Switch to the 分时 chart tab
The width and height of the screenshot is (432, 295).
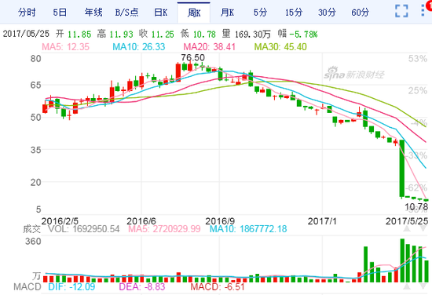tap(27, 13)
